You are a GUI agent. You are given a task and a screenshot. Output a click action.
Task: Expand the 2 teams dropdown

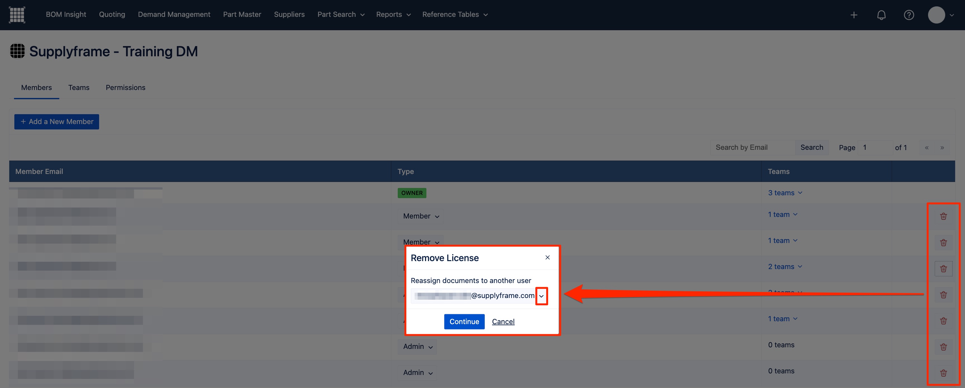785,267
